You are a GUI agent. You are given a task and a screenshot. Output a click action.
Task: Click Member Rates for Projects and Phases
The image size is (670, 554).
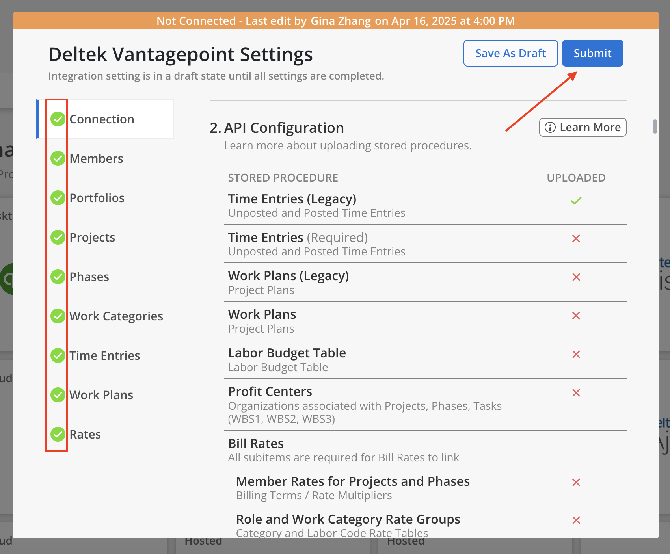tap(353, 481)
